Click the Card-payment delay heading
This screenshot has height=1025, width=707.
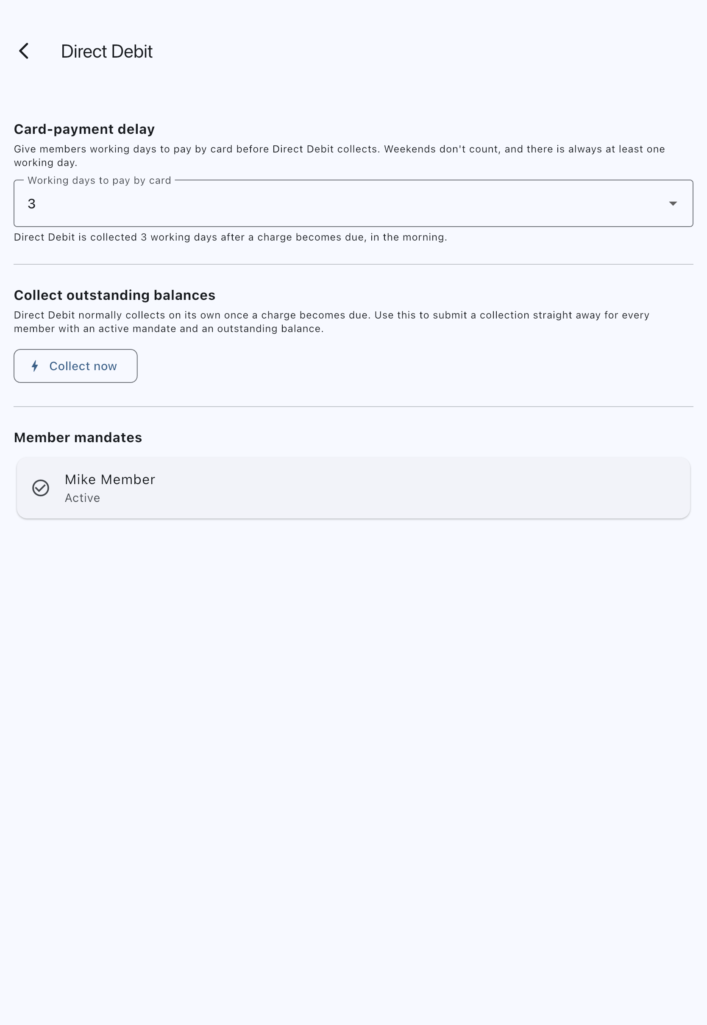(84, 129)
